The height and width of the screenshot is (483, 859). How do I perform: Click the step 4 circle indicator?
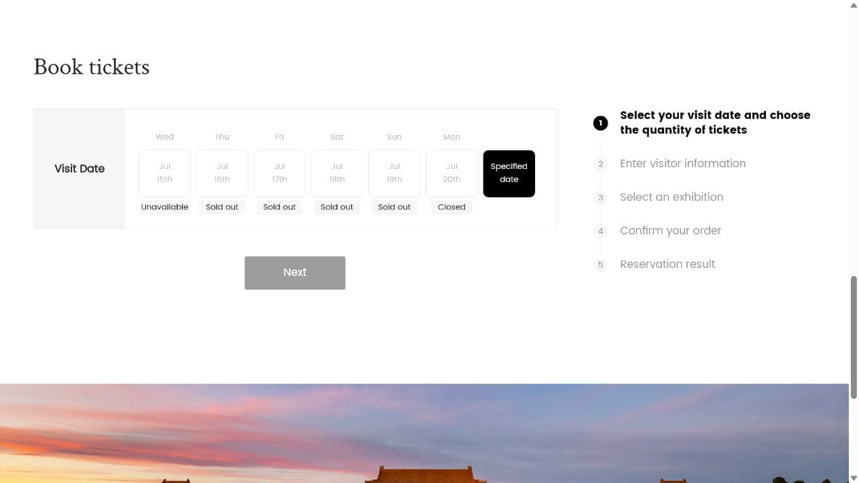coord(600,231)
